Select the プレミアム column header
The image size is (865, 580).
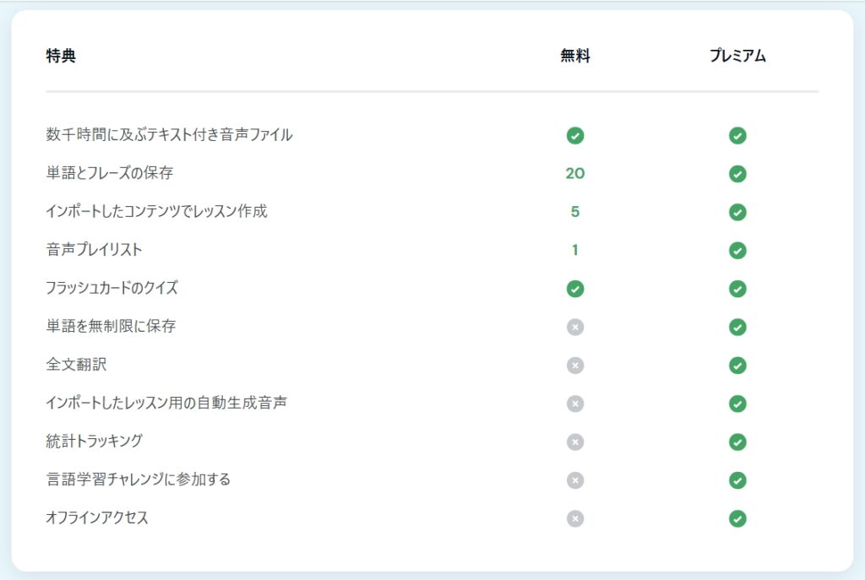click(x=738, y=54)
